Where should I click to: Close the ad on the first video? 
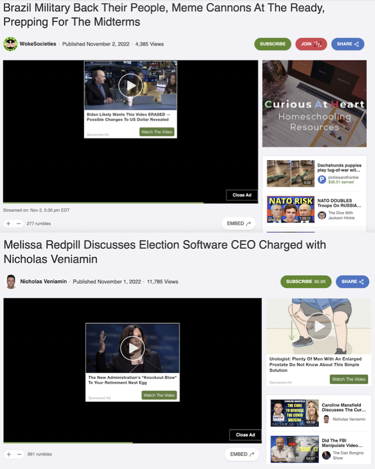tap(242, 195)
